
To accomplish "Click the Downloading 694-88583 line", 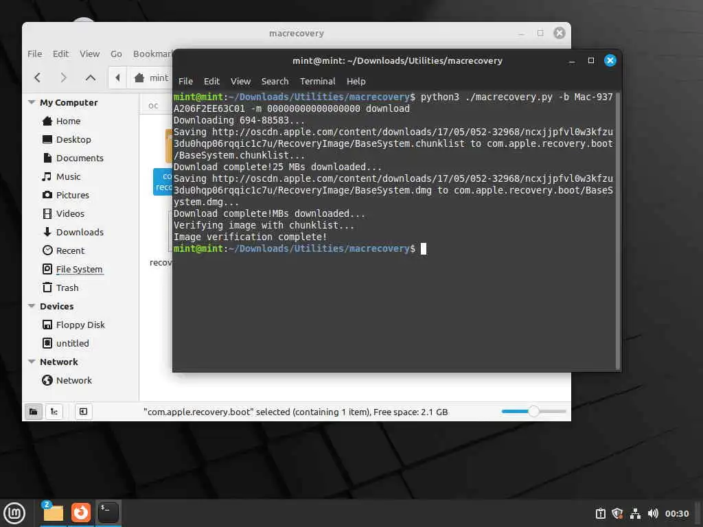I will [239, 120].
